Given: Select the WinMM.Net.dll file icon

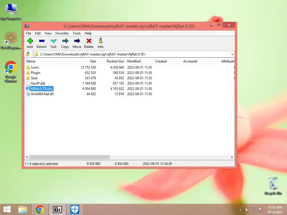Looking at the screenshot, I should [28, 94].
